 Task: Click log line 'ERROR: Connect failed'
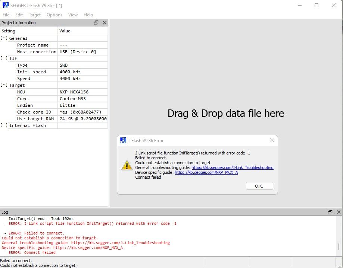pos(30,252)
